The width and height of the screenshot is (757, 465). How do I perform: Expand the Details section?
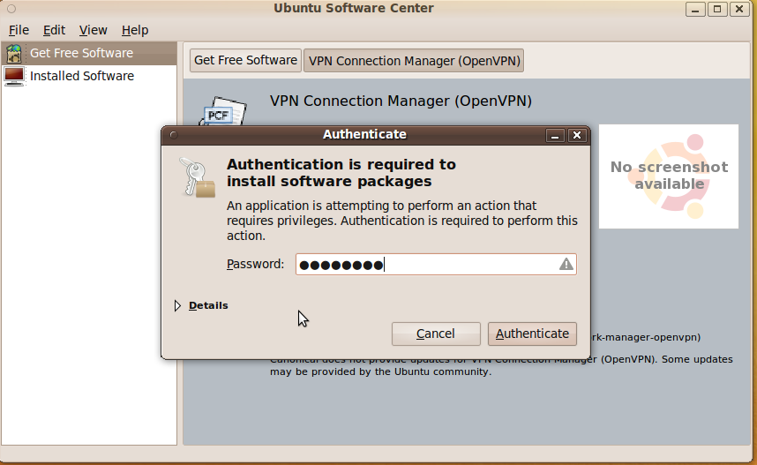coord(201,305)
